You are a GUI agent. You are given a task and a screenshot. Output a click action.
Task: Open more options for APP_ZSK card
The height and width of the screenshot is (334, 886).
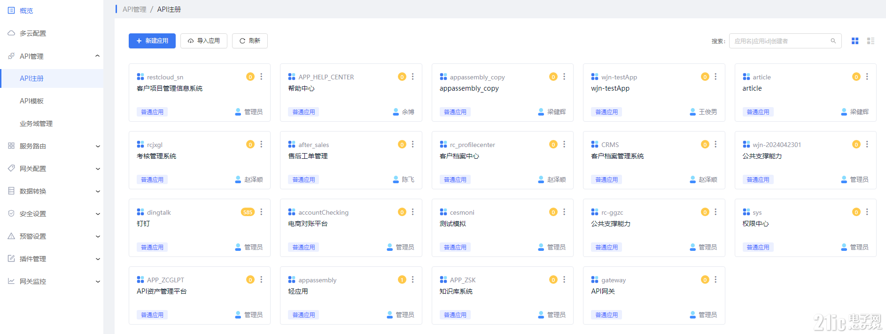564,280
